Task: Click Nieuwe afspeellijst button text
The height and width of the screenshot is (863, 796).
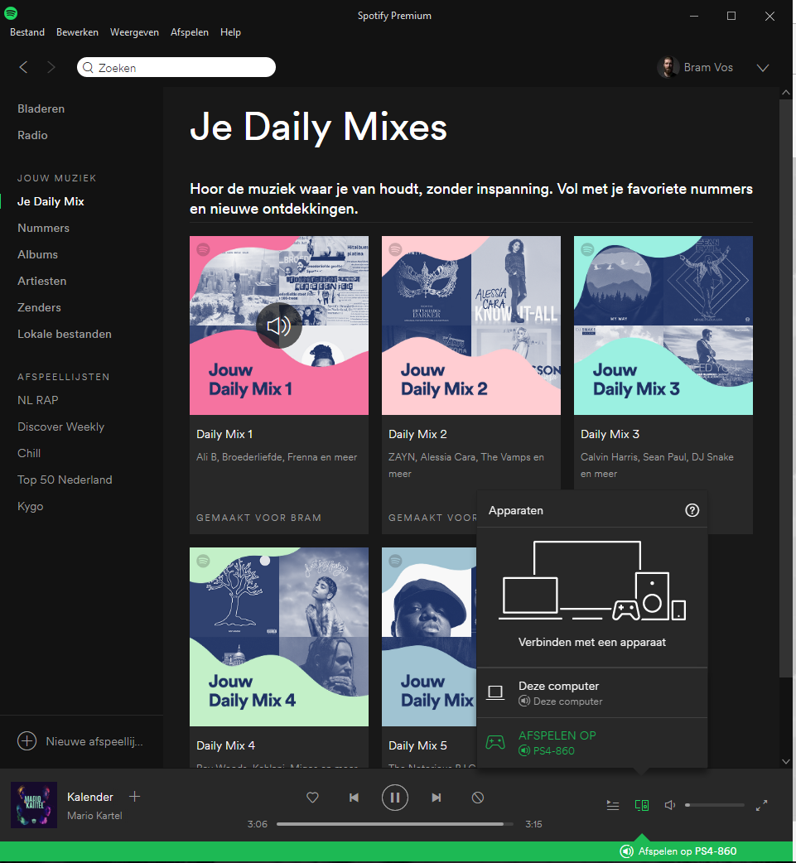Action: point(94,741)
